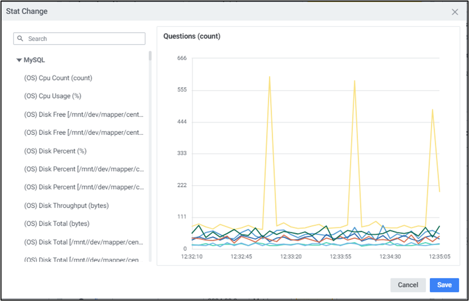Select (OS) Disk Total (bytes) stat

pos(57,224)
